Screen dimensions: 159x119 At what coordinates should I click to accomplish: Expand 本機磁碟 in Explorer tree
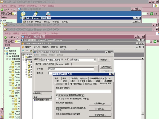(x=7, y=56)
